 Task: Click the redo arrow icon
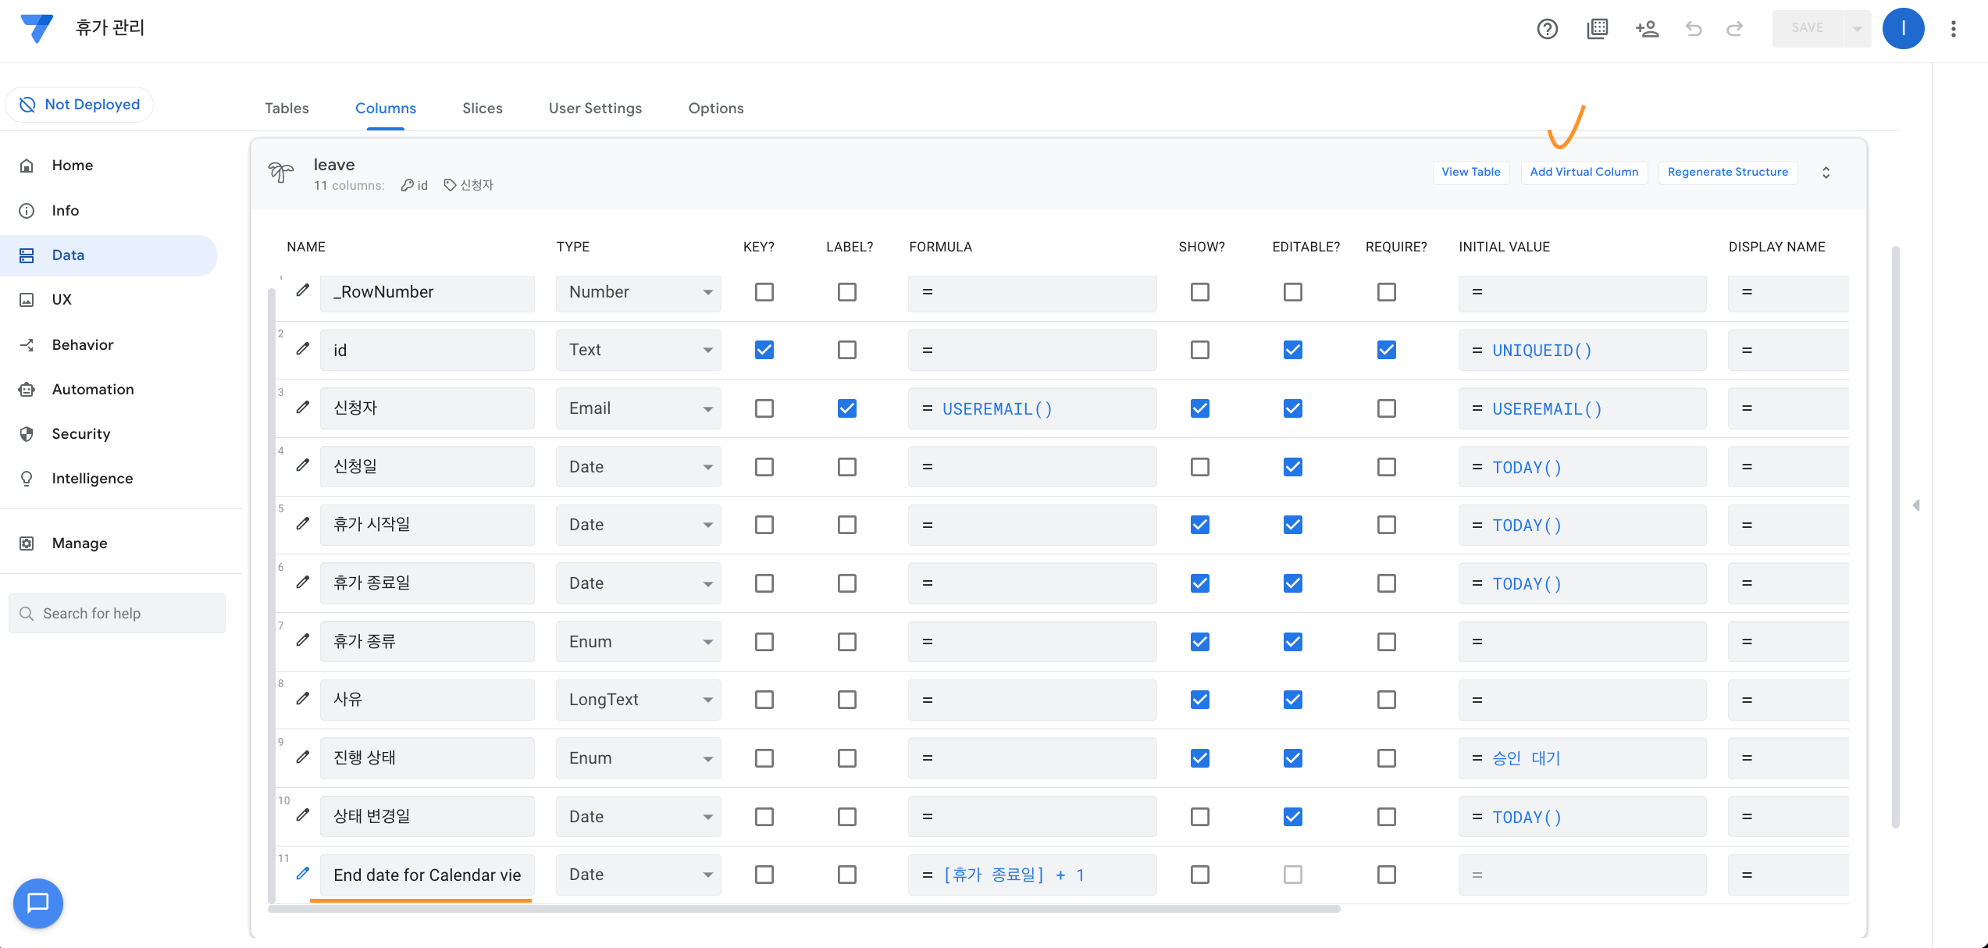click(1735, 29)
